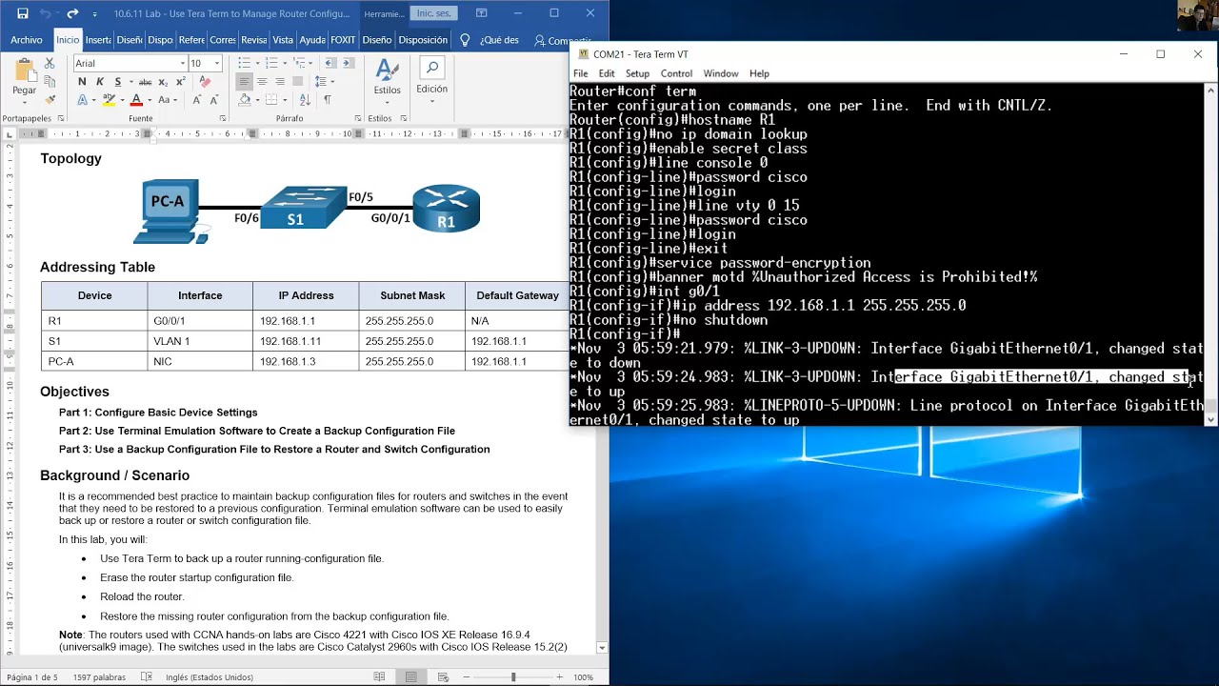
Task: Toggle bold (N) formatting
Action: click(82, 82)
